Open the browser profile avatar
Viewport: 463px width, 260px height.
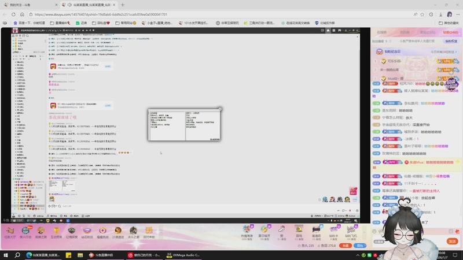(x=450, y=14)
